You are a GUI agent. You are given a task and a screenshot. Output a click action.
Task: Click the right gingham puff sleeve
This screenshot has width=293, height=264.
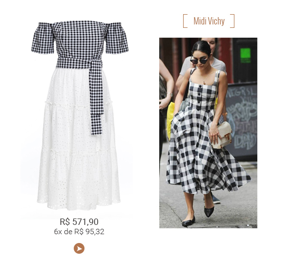pos(117,38)
